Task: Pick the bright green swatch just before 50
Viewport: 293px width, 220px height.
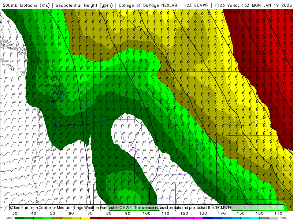Action: (x=48, y=218)
